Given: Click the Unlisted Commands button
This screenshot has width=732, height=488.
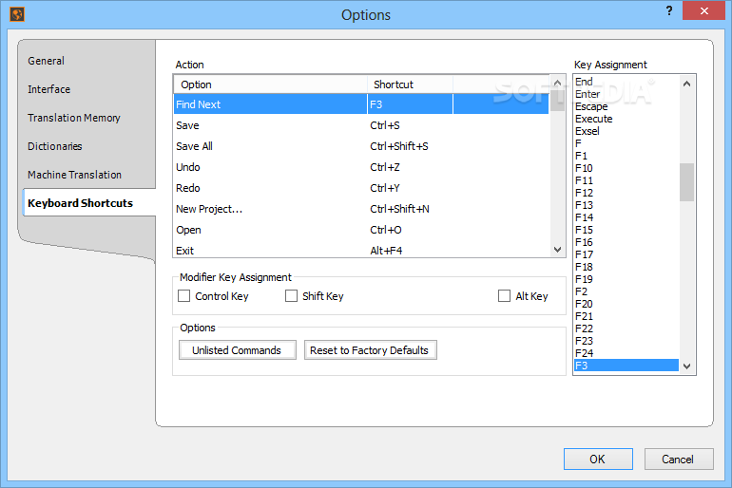Looking at the screenshot, I should [237, 350].
